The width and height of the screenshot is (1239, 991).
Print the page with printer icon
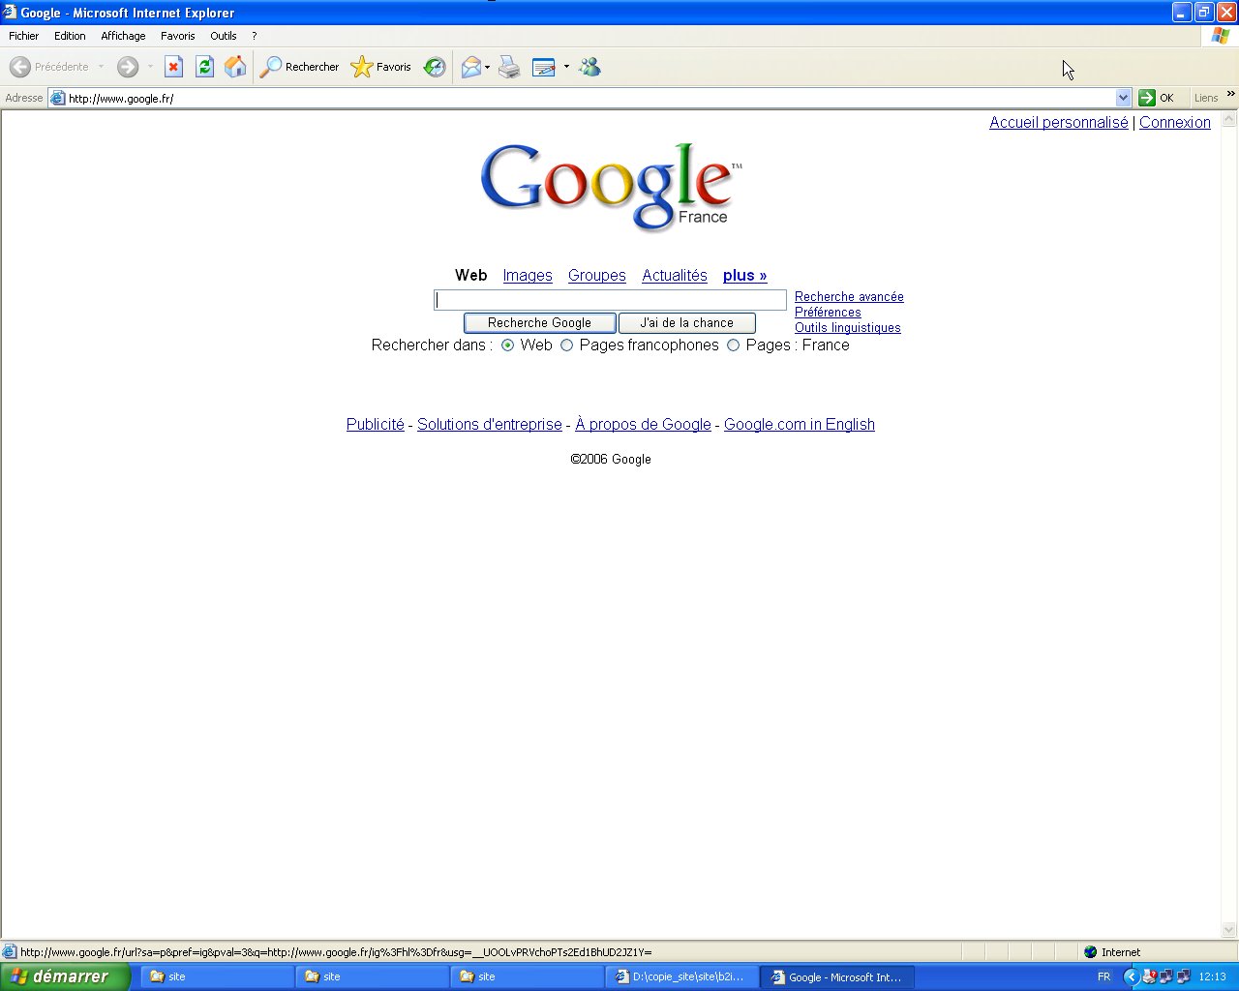click(509, 67)
